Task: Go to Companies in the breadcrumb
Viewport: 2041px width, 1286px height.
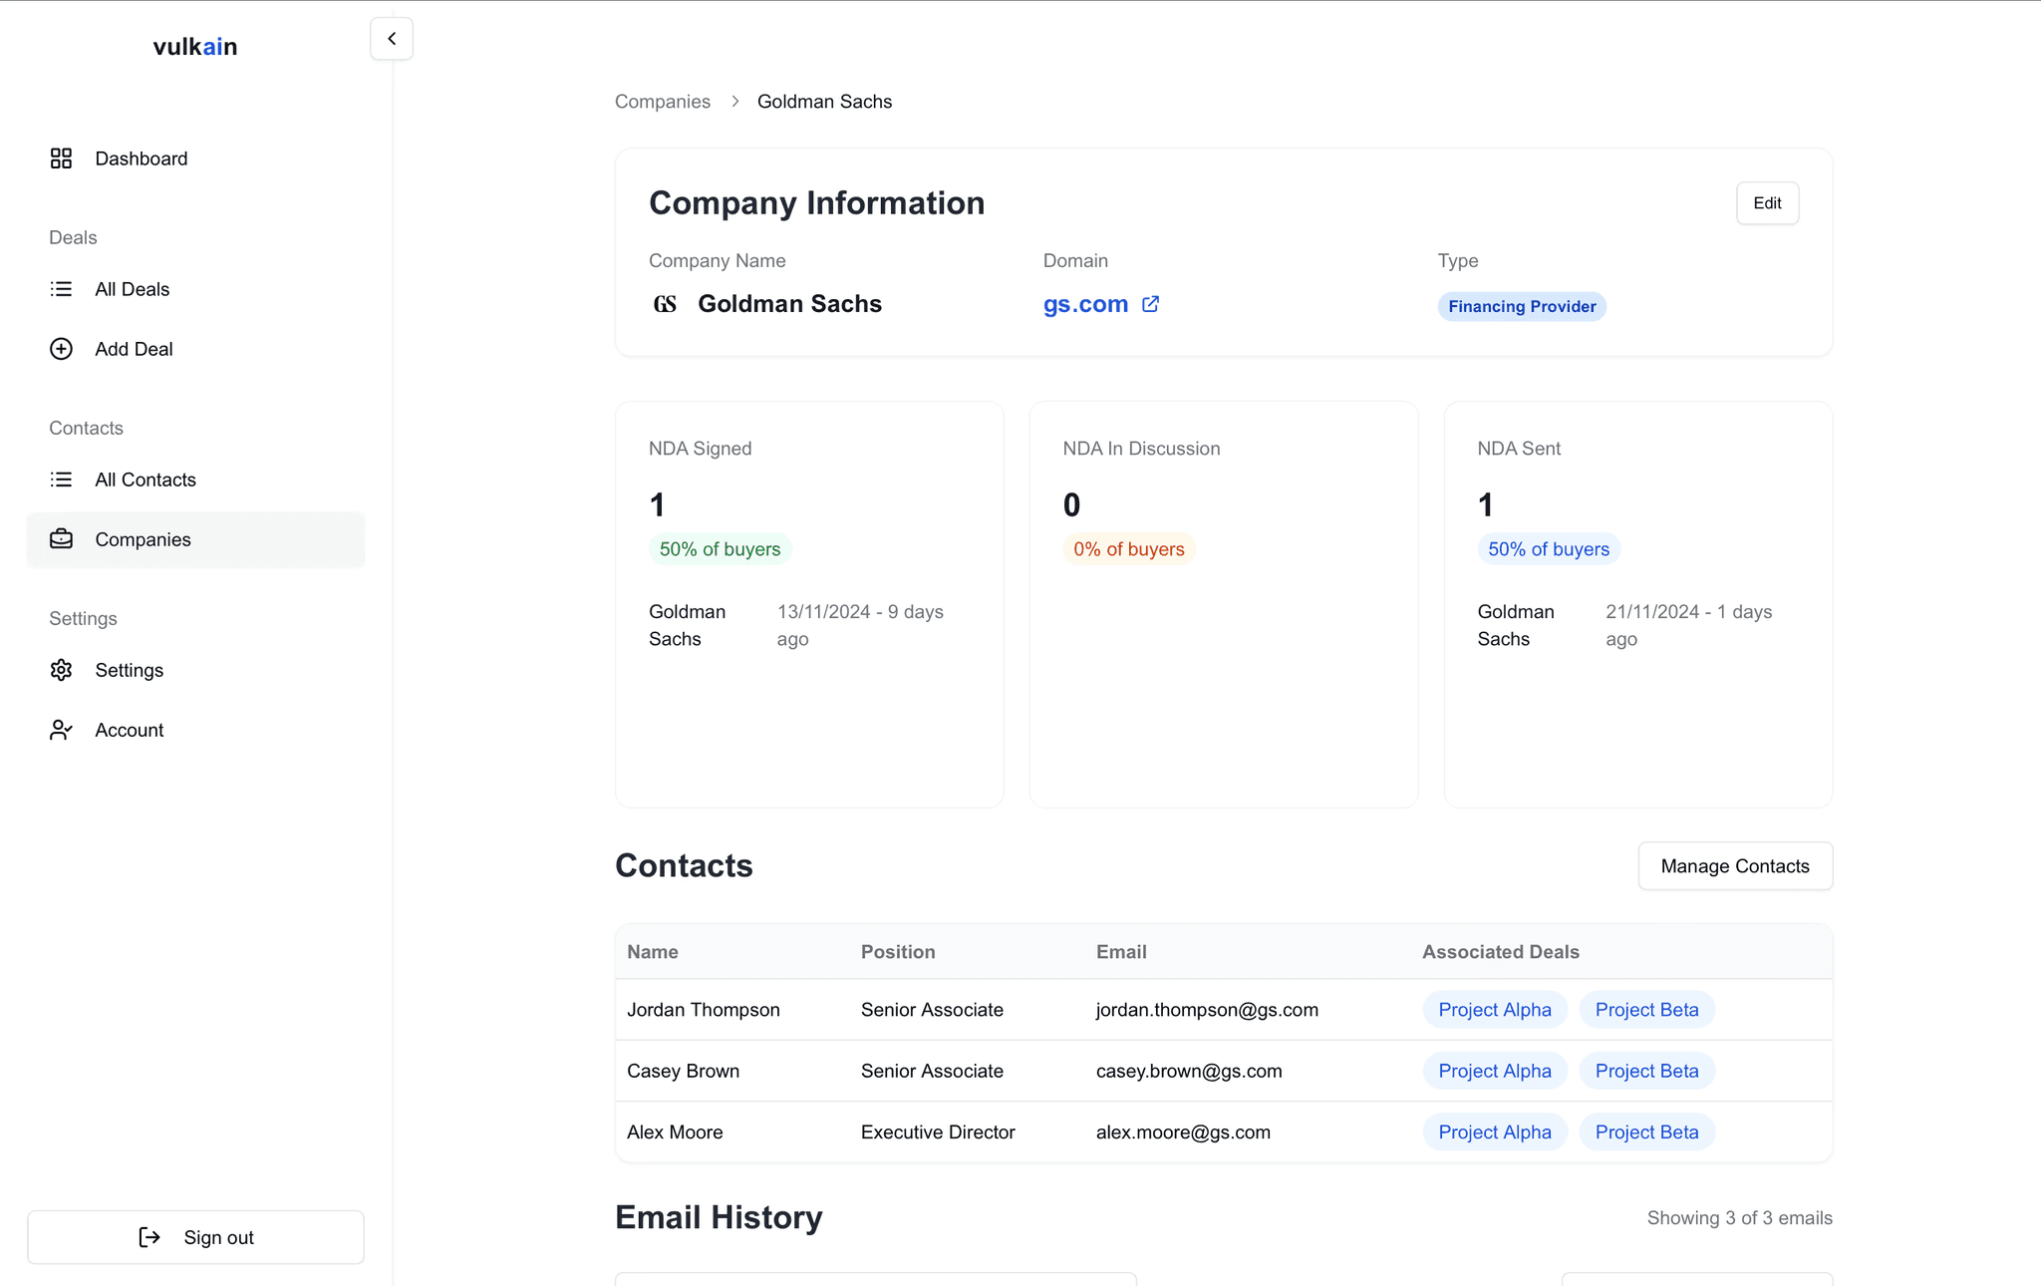Action: [x=662, y=102]
